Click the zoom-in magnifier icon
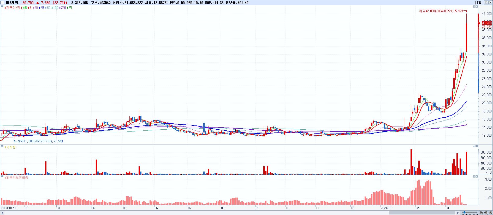The height and width of the screenshot is (215, 493). tap(486, 213)
